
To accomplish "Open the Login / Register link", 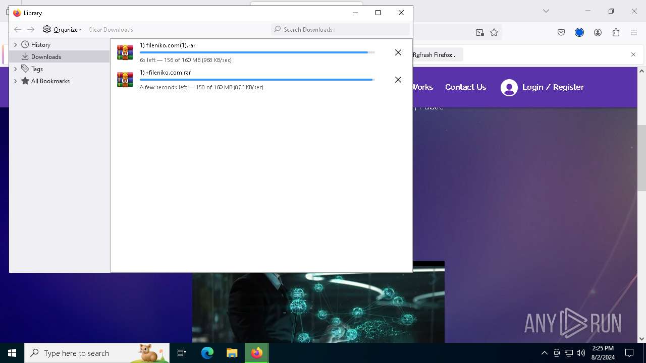I will coord(553,87).
